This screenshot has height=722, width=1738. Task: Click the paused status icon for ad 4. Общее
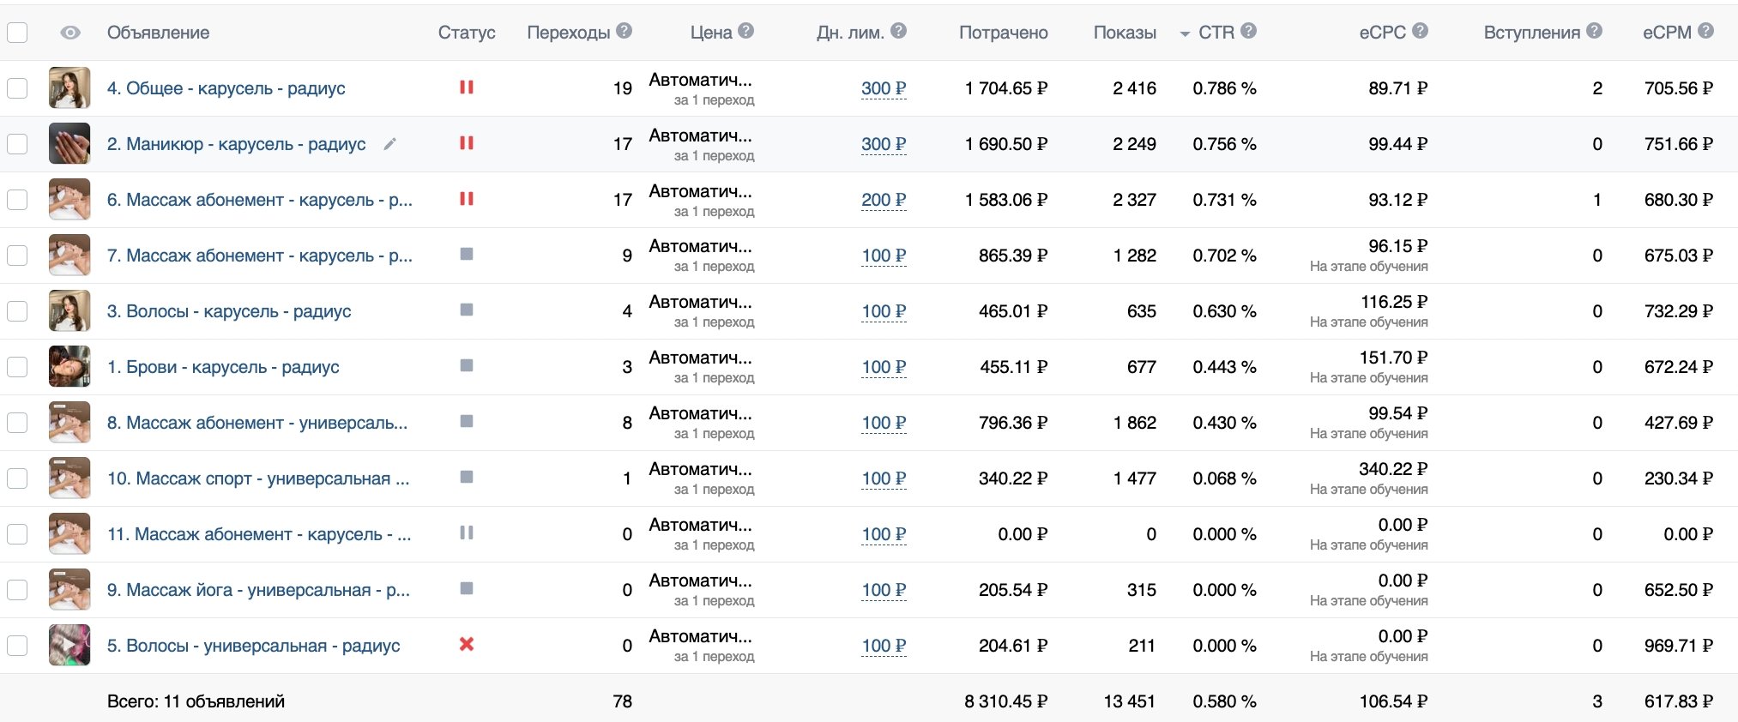coord(467,87)
